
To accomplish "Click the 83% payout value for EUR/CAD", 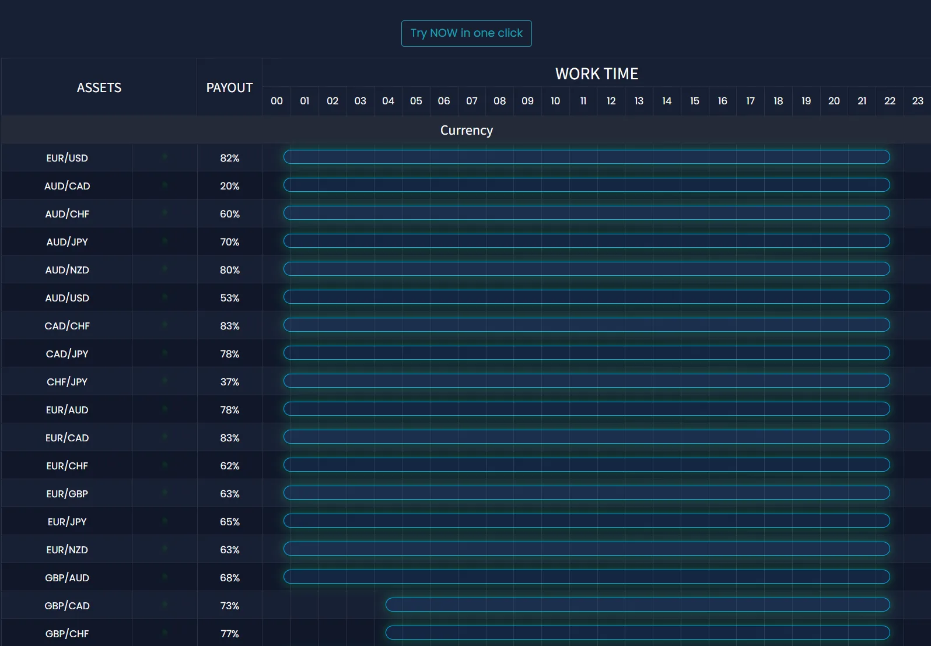I will 229,438.
